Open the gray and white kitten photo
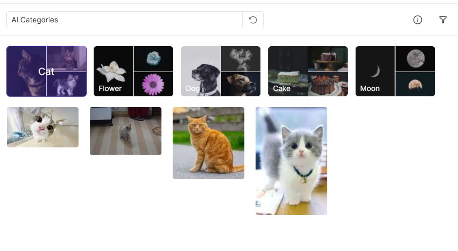 click(291, 161)
